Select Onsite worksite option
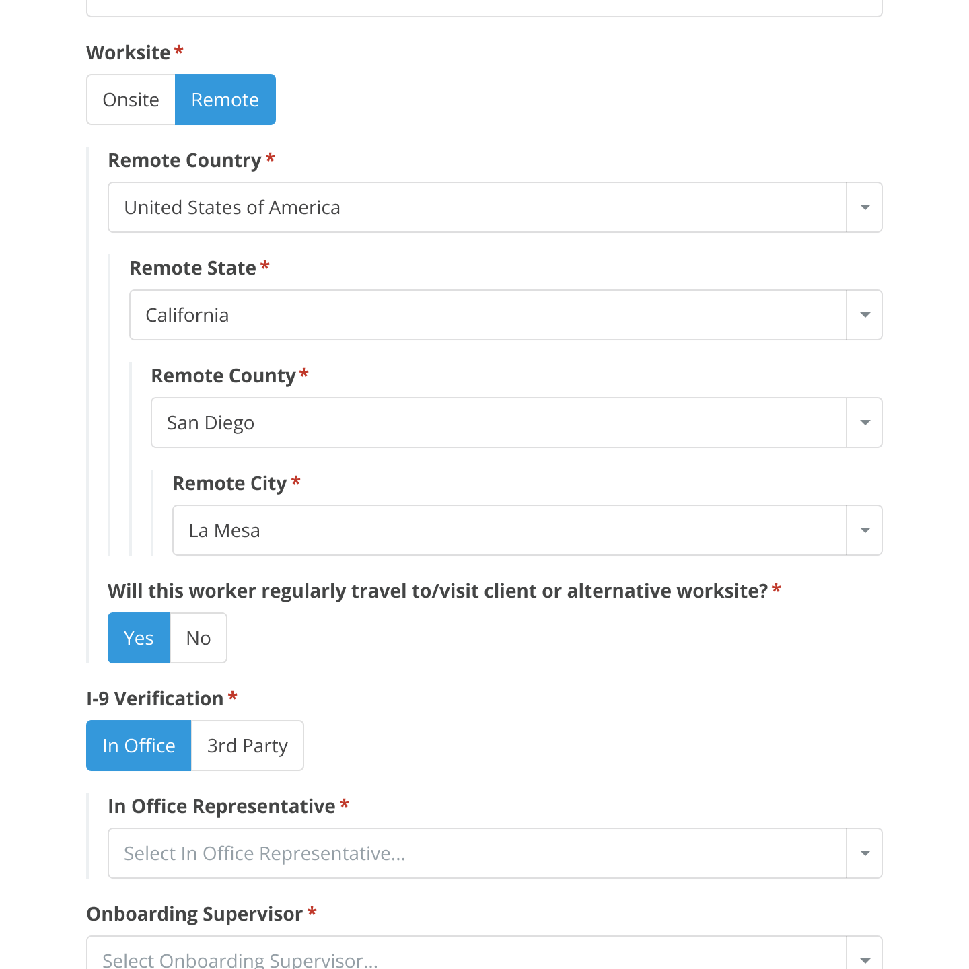969x969 pixels. coord(131,100)
